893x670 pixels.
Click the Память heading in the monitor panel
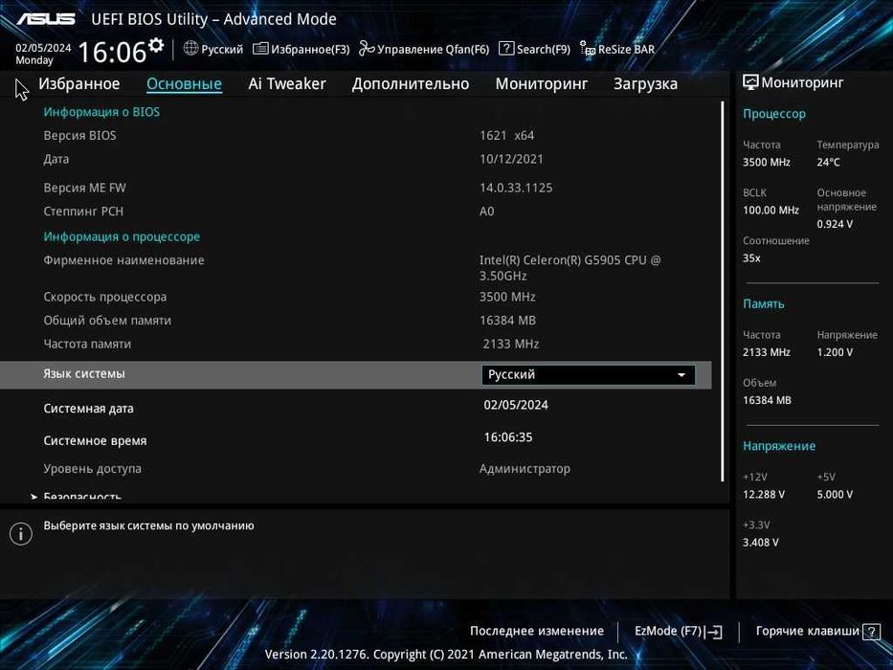tap(763, 304)
